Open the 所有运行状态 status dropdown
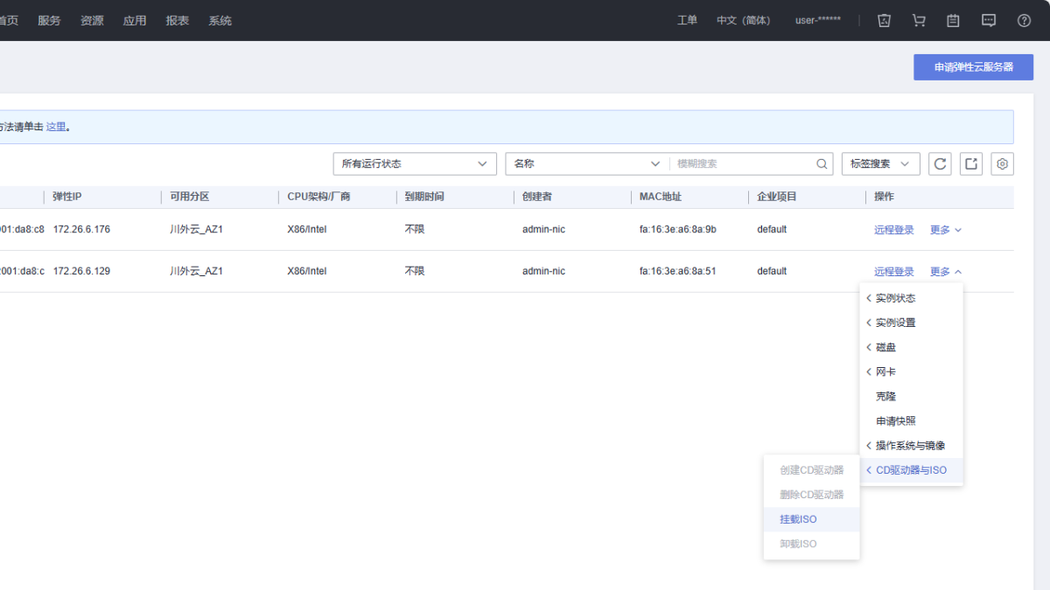Image resolution: width=1050 pixels, height=590 pixels. [415, 163]
